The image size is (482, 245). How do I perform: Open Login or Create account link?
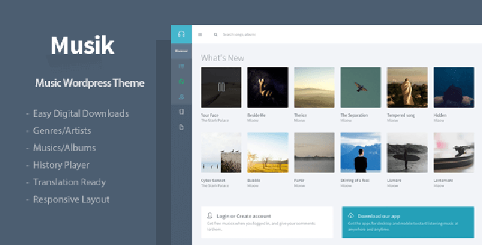(x=244, y=216)
